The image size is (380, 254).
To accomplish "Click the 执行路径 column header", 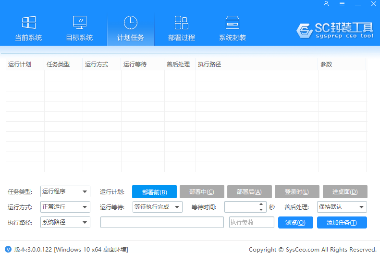I will tap(257, 64).
